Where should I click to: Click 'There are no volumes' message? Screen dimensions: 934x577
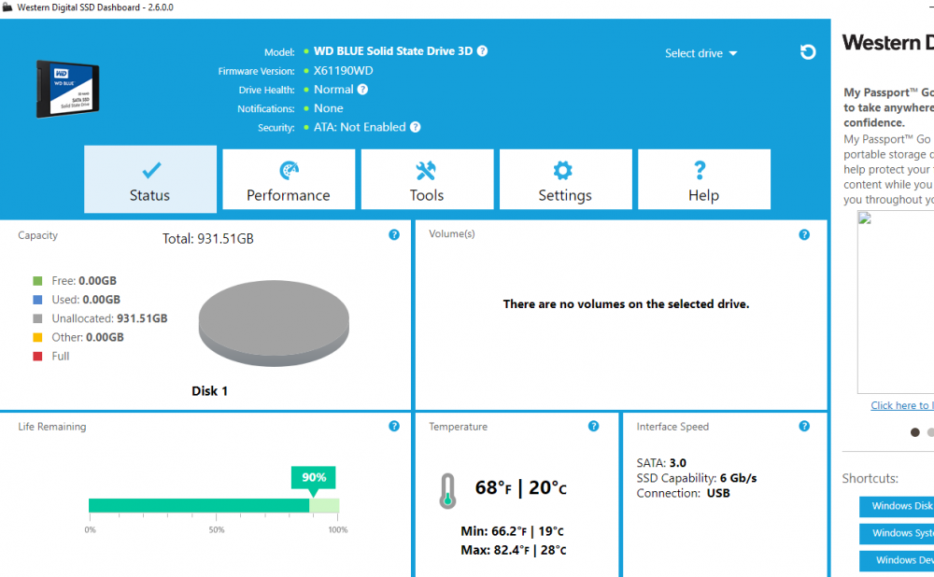626,304
